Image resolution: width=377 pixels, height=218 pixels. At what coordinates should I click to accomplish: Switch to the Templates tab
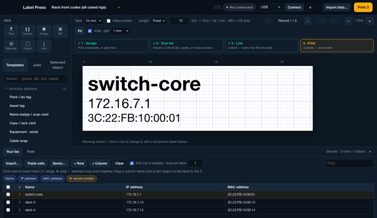pos(15,65)
